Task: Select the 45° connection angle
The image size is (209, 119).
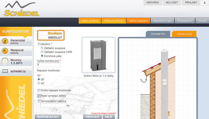Action: (x=39, y=83)
